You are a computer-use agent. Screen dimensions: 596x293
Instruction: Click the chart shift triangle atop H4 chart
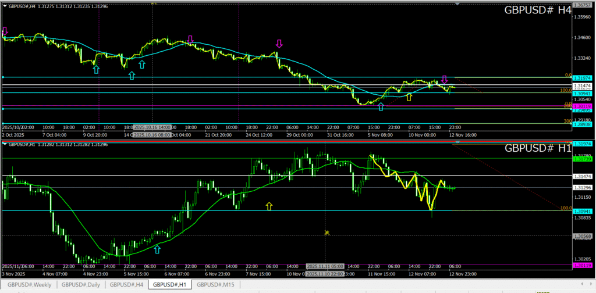coord(458,4)
